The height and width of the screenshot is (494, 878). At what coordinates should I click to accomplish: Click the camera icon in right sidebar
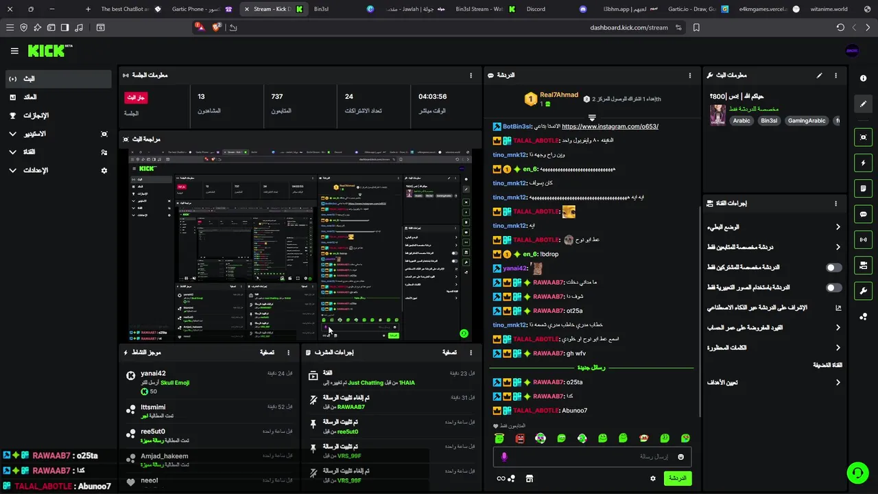[x=863, y=265]
